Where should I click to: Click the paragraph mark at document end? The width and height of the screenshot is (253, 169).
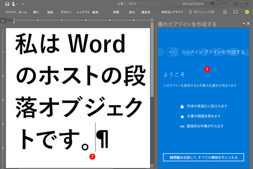click(x=102, y=139)
